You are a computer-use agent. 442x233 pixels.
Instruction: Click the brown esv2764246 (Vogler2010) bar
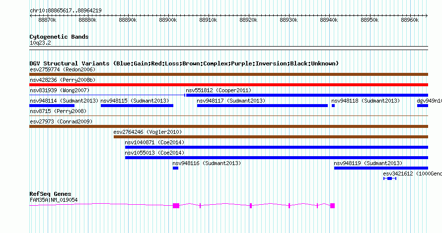point(271,137)
